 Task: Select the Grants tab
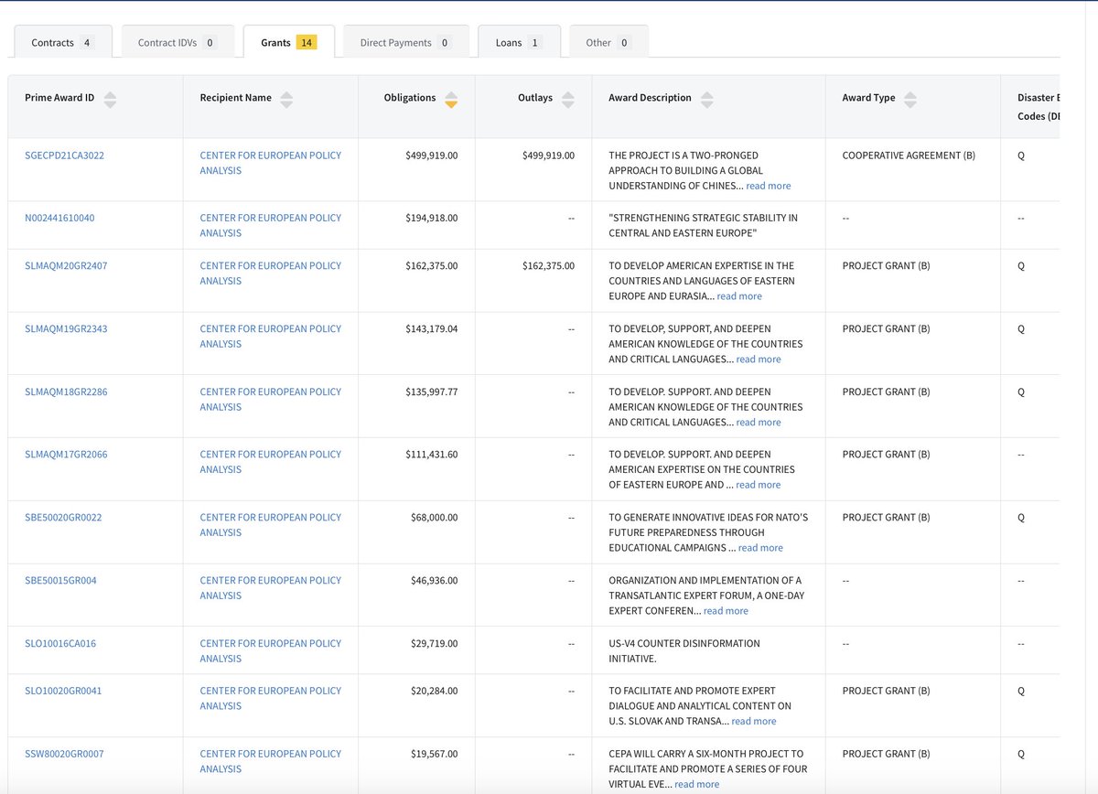pos(288,43)
